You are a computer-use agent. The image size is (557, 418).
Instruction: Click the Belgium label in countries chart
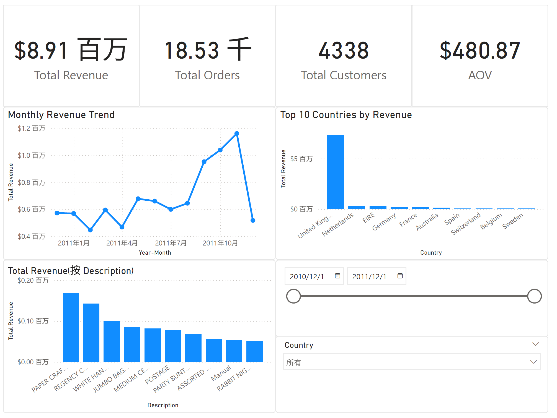point(491,221)
